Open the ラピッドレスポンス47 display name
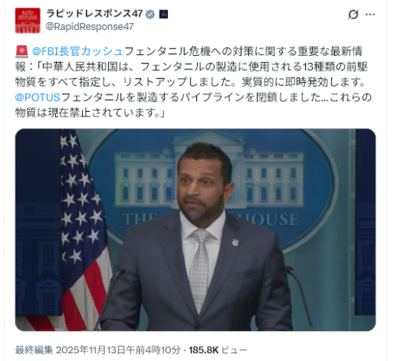The width and height of the screenshot is (394, 361). (95, 13)
